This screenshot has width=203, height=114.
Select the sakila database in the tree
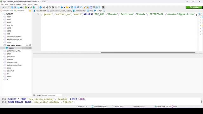tap(9, 68)
